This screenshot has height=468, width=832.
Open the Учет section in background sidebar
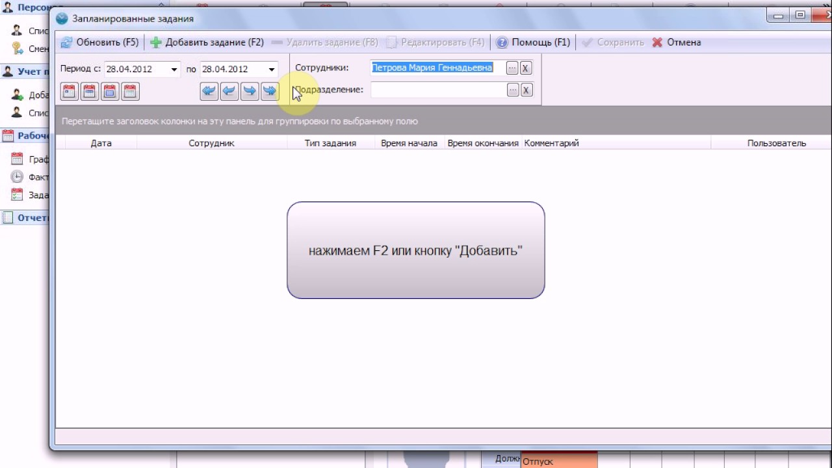point(26,71)
